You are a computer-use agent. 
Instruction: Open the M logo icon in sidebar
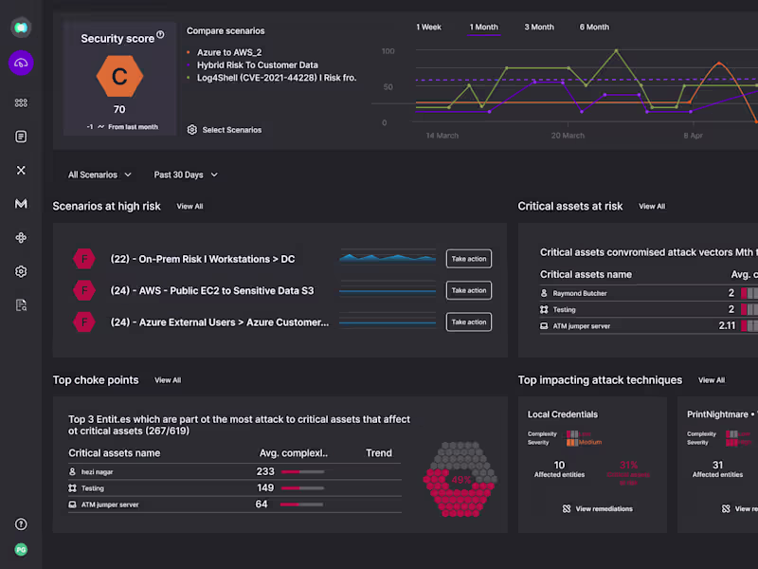coord(21,204)
